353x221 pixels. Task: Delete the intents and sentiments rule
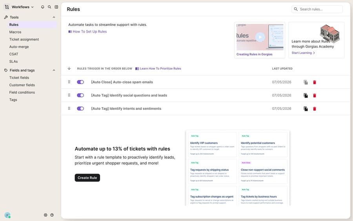coord(315,109)
